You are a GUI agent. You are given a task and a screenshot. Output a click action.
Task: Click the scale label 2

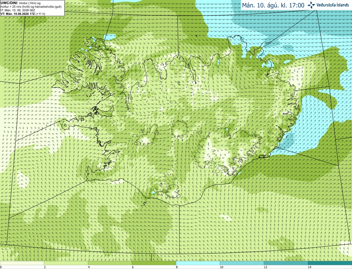pos(45,267)
